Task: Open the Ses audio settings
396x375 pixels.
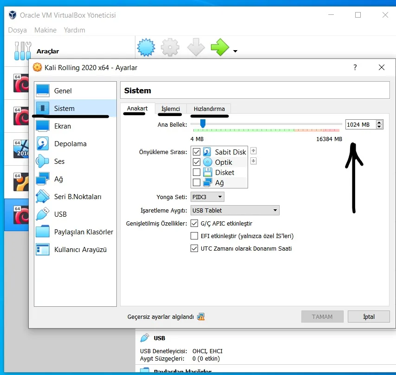Action: (x=75, y=161)
